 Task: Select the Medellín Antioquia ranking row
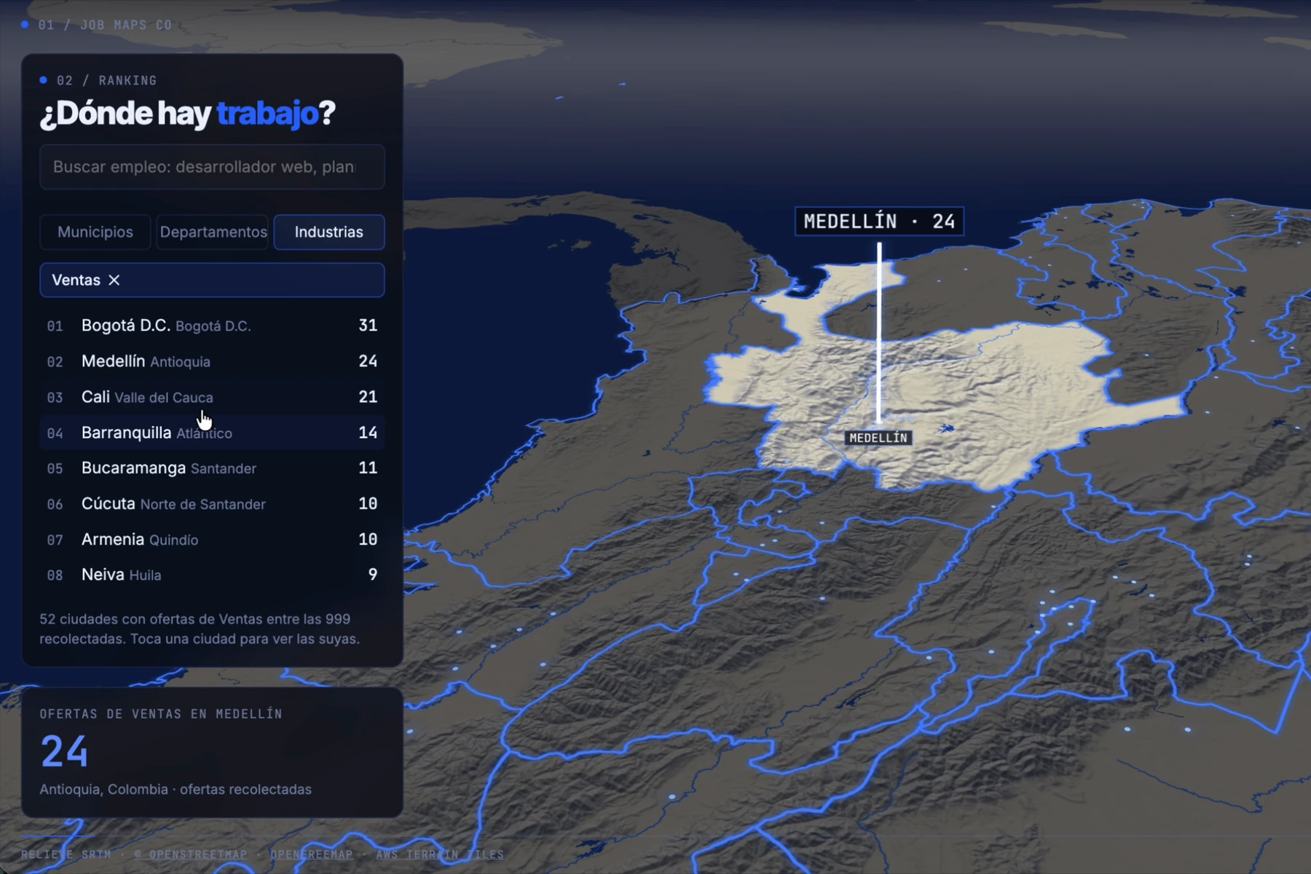(212, 361)
